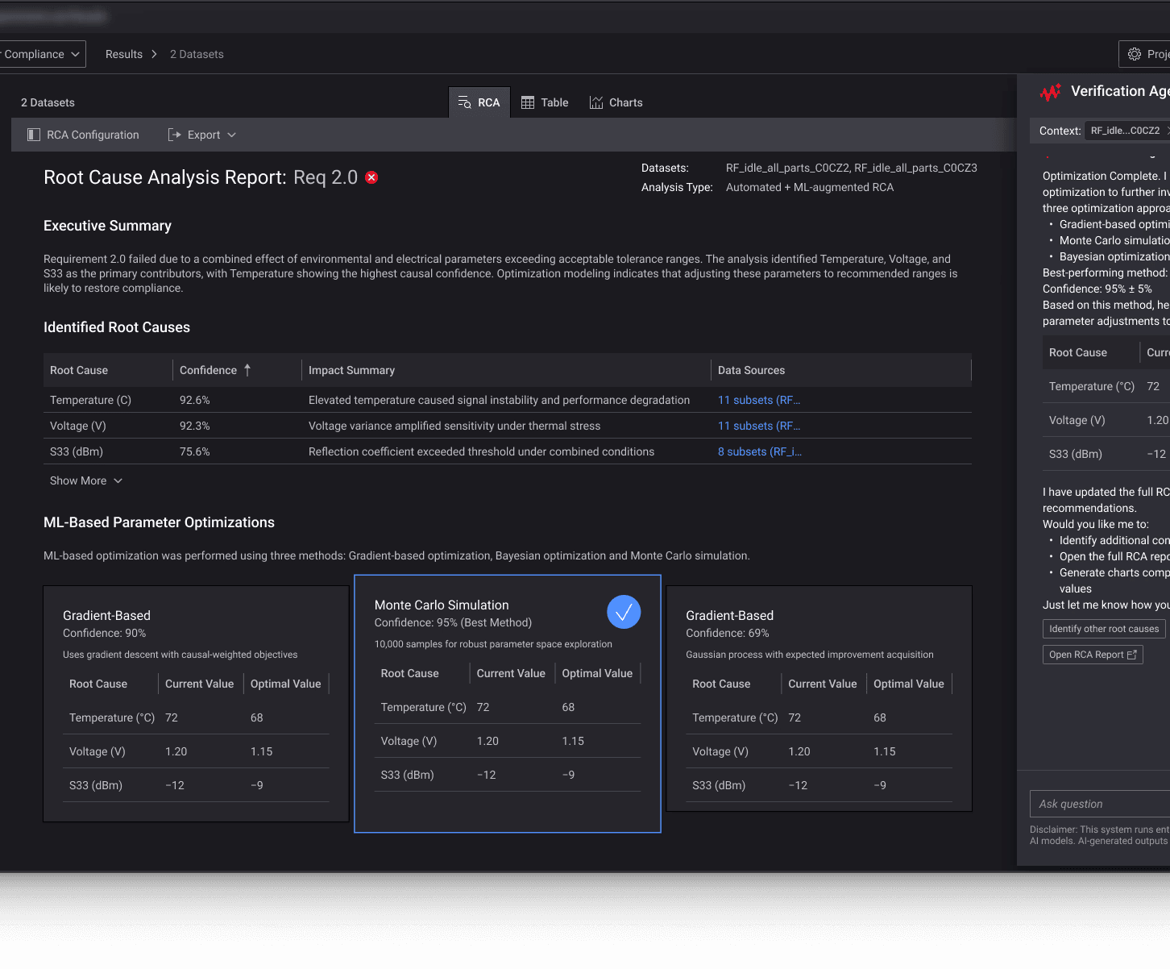Click Identify other root causes button
Viewport: 1170px width, 969px height.
point(1104,629)
